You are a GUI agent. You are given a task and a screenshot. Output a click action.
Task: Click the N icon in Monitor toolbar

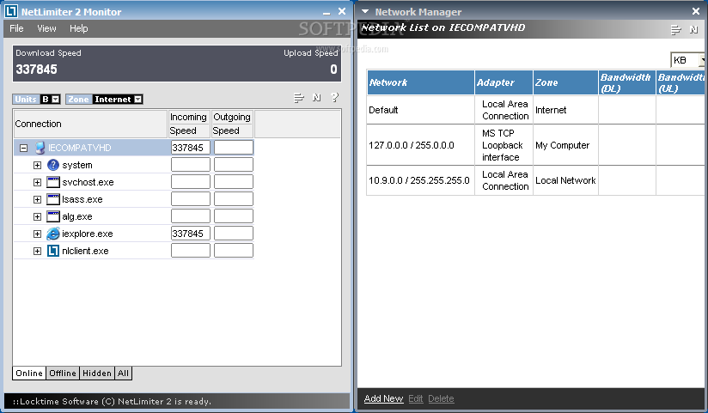pyautogui.click(x=316, y=98)
